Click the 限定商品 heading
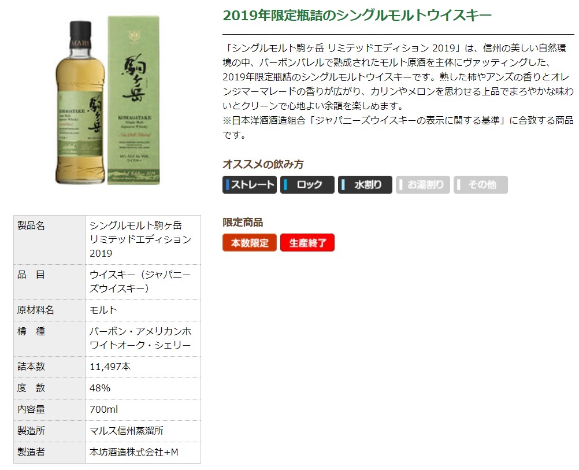 click(x=243, y=222)
